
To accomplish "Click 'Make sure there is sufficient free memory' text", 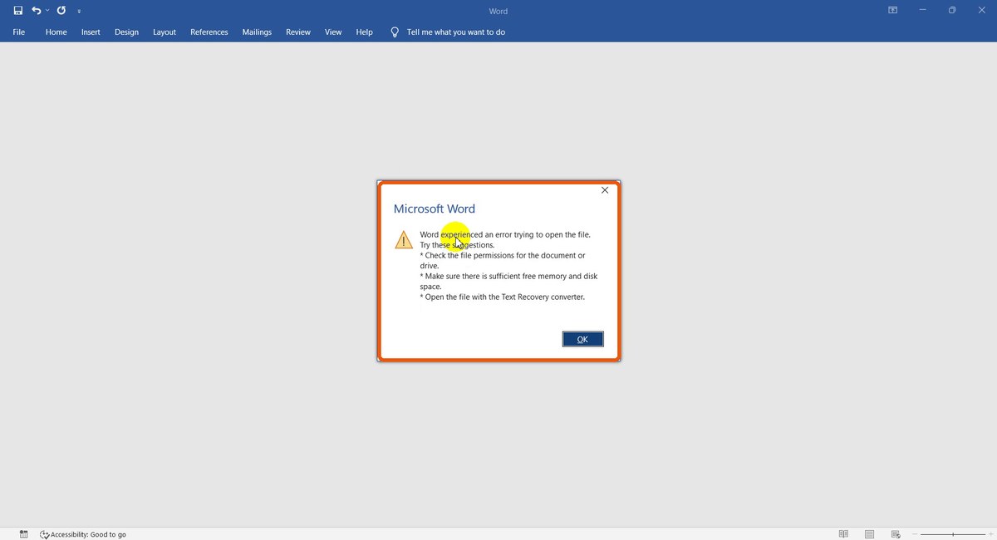I will pos(508,282).
